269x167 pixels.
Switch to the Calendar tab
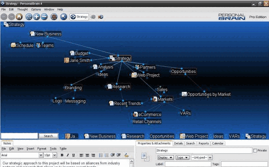point(217,143)
